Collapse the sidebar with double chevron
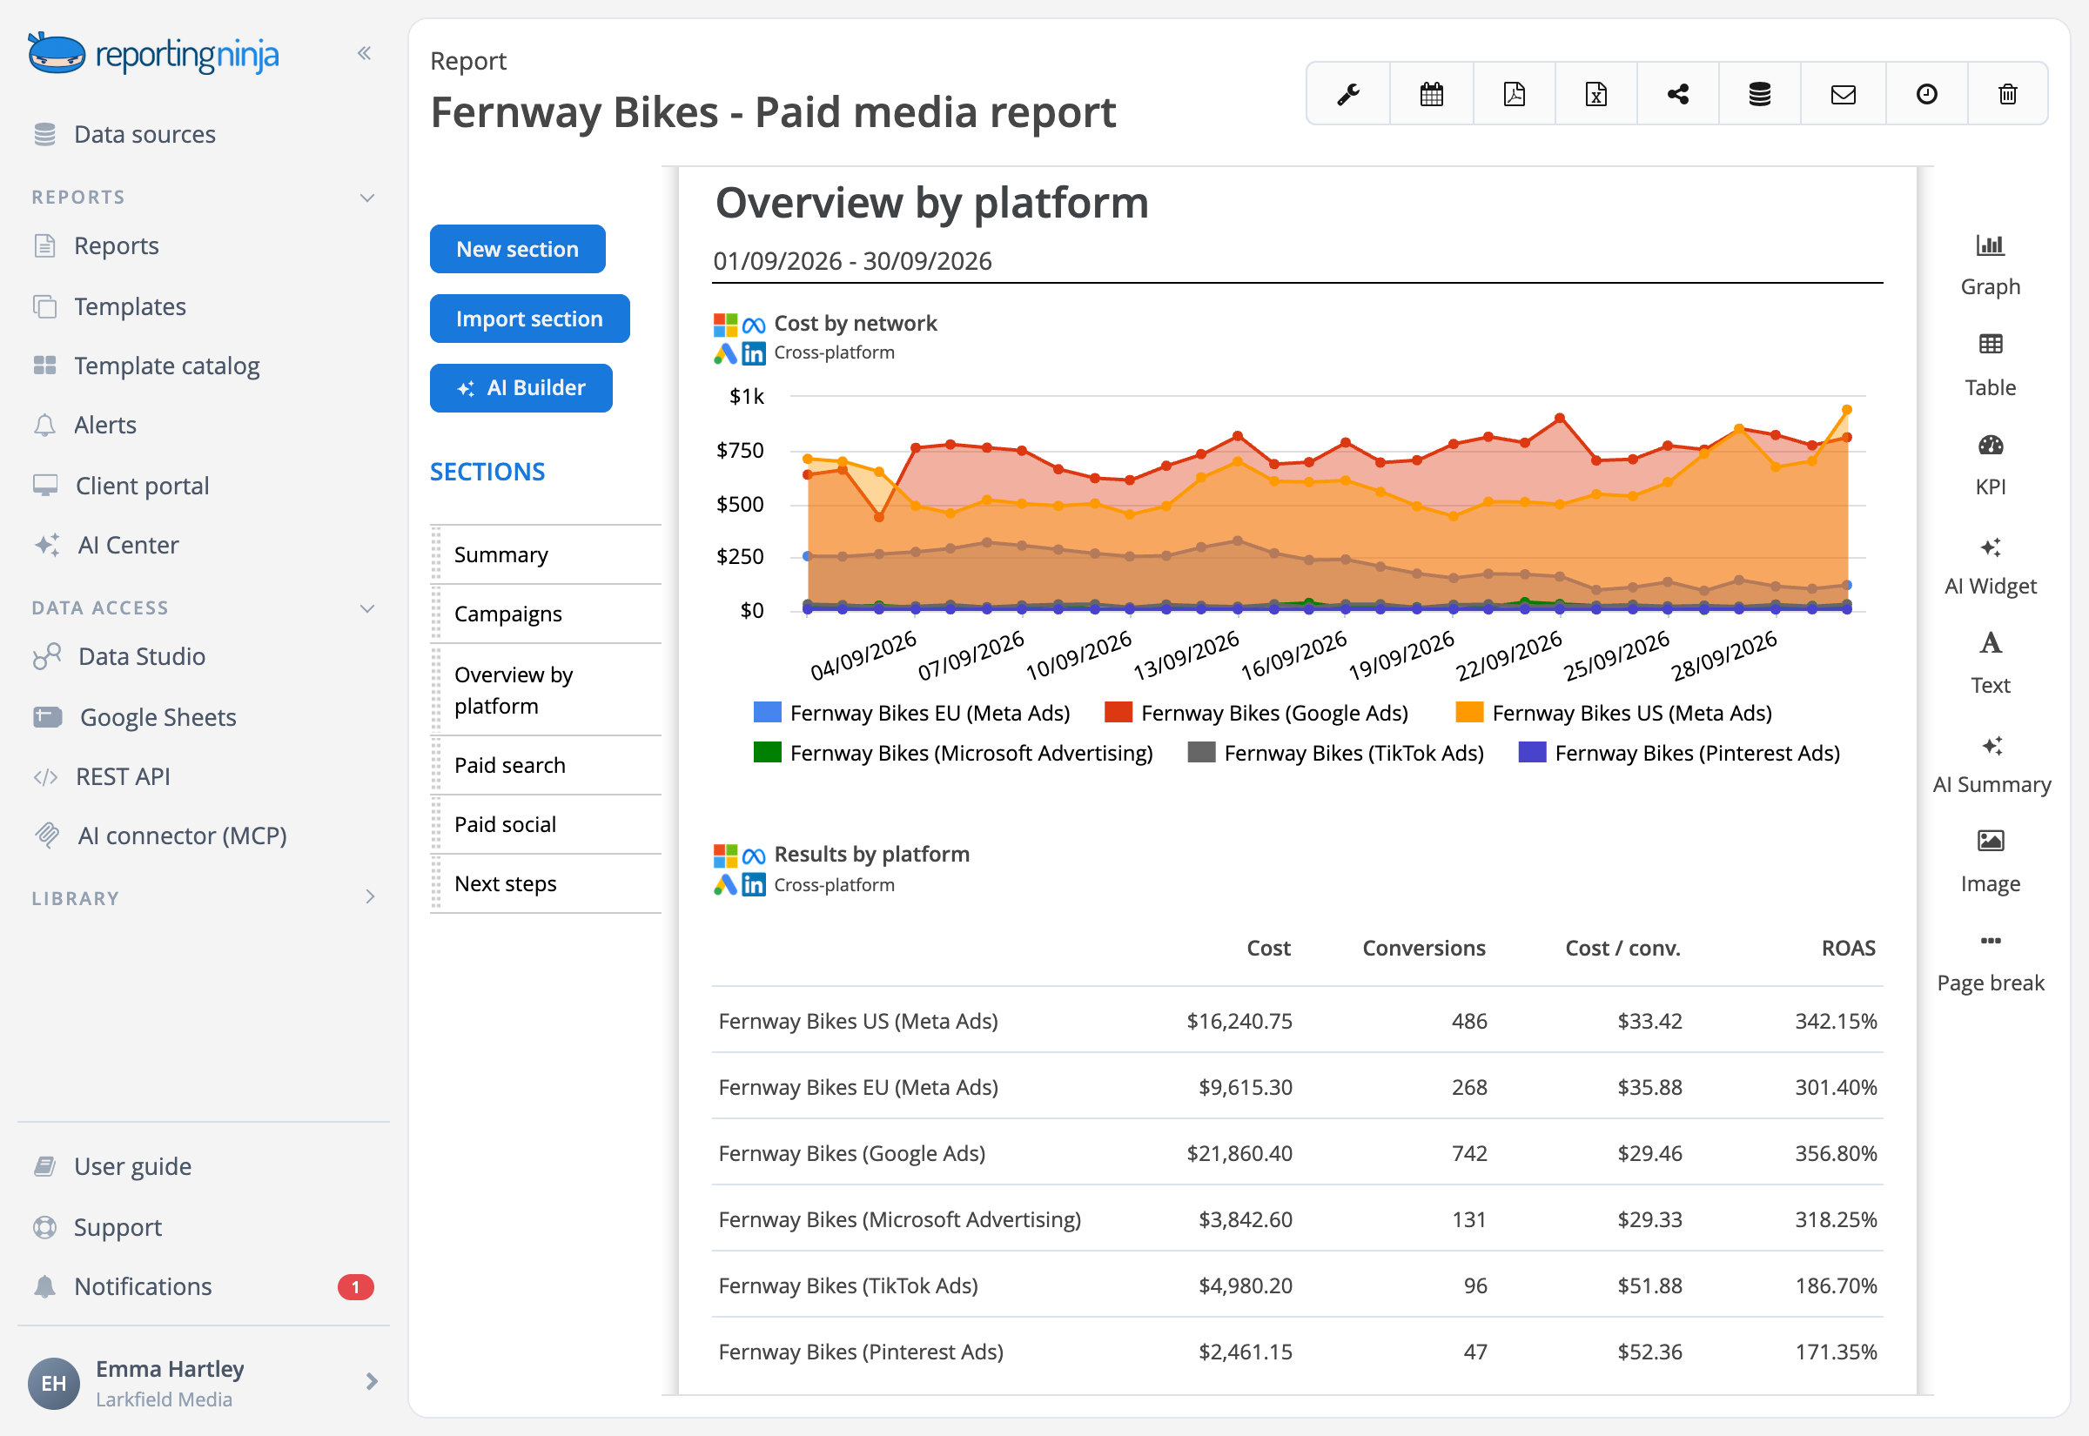 [x=364, y=53]
